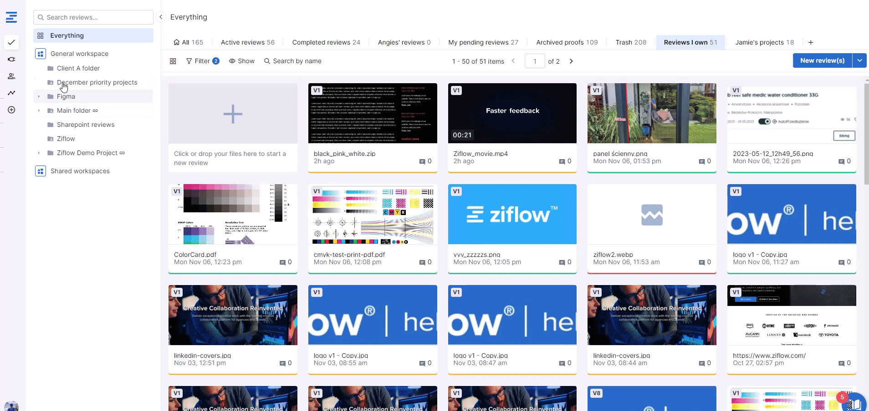Click the Search reviews input field
Image resolution: width=869 pixels, height=411 pixels.
[x=93, y=17]
